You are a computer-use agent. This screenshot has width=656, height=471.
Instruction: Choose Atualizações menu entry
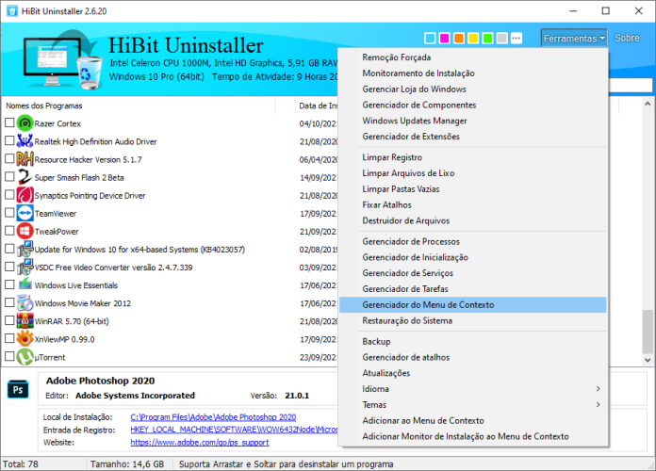(473, 373)
